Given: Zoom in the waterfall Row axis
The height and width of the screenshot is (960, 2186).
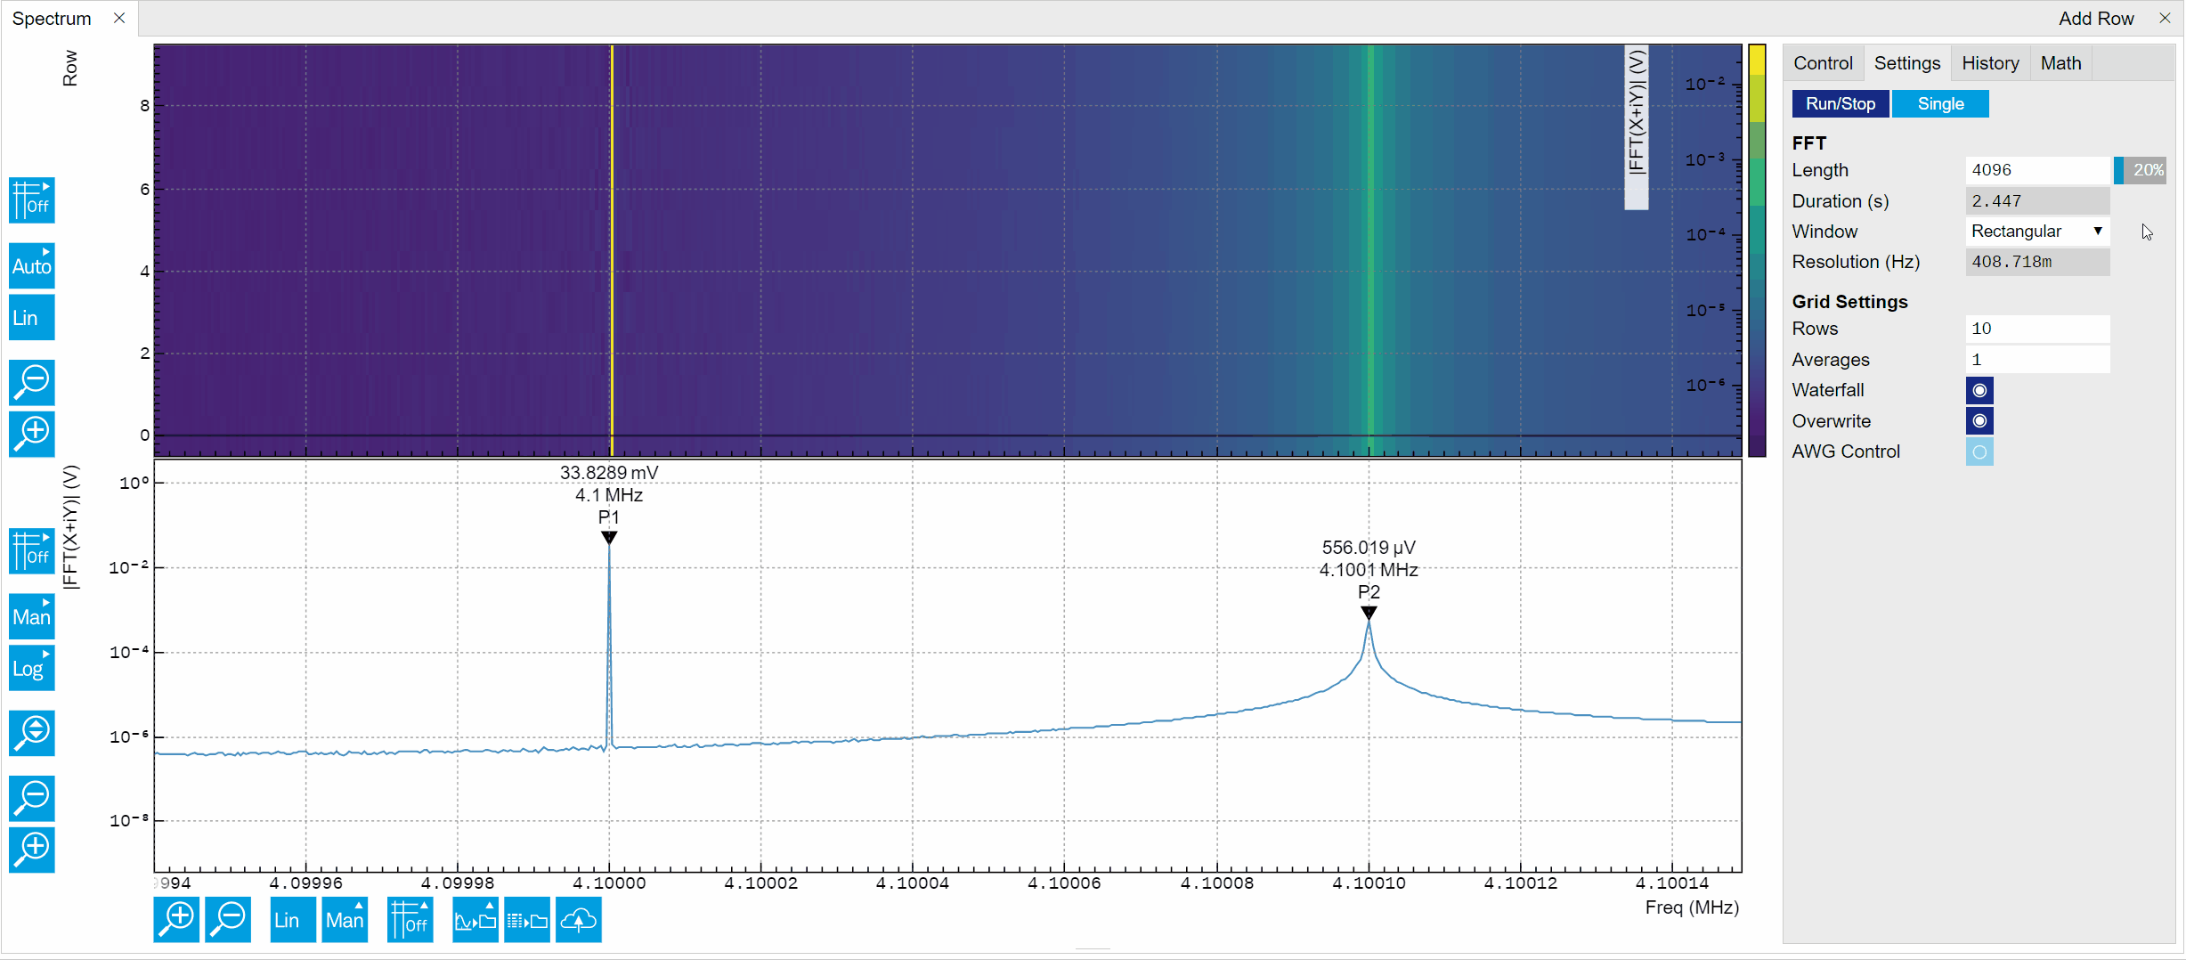Looking at the screenshot, I should (x=32, y=434).
